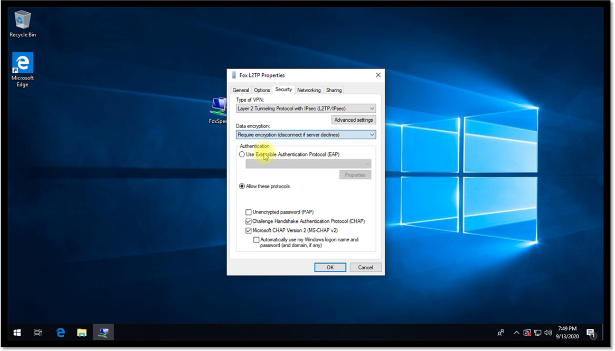Image resolution: width=615 pixels, height=351 pixels.
Task: Open notification Action Center icon
Action: 591,333
